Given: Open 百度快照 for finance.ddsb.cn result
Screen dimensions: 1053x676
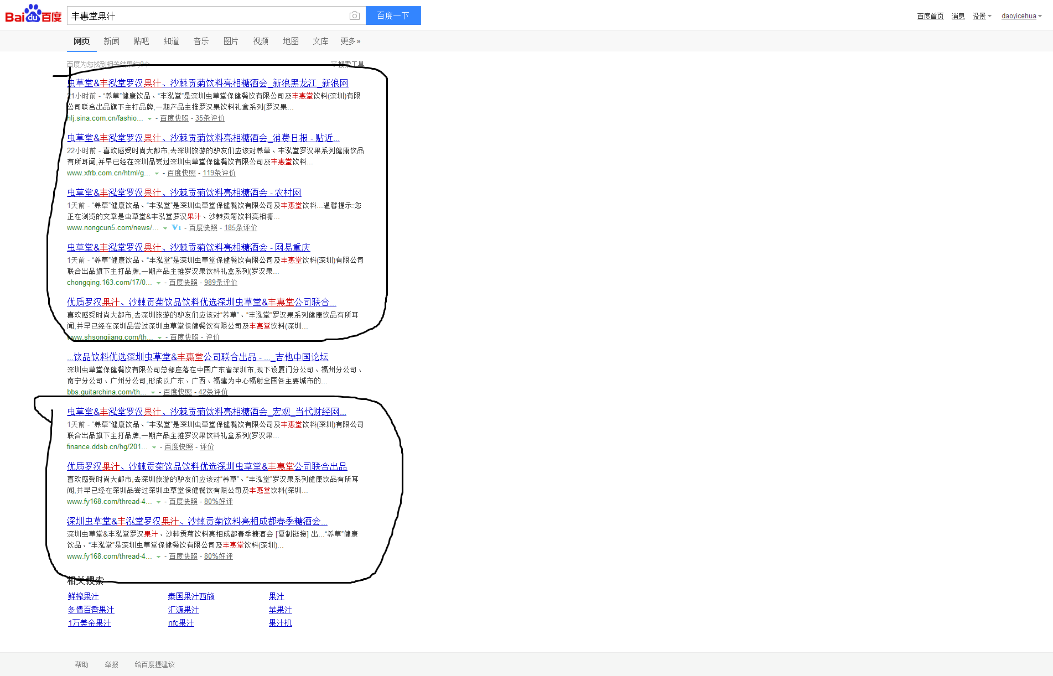Looking at the screenshot, I should tap(179, 447).
